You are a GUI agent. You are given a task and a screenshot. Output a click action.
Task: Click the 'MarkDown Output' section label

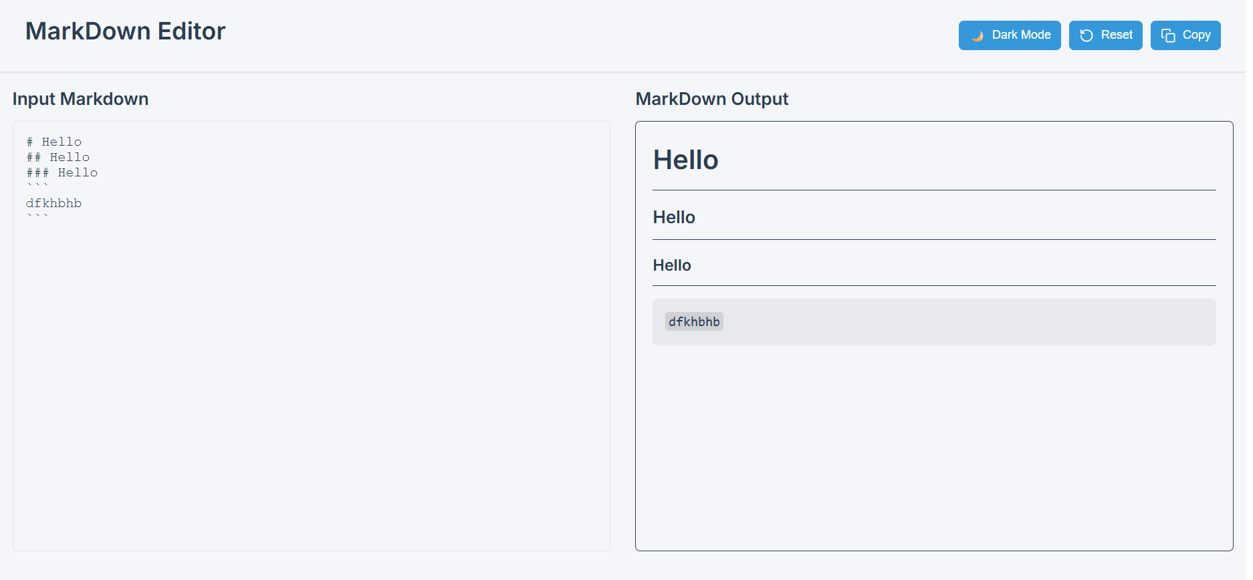712,99
